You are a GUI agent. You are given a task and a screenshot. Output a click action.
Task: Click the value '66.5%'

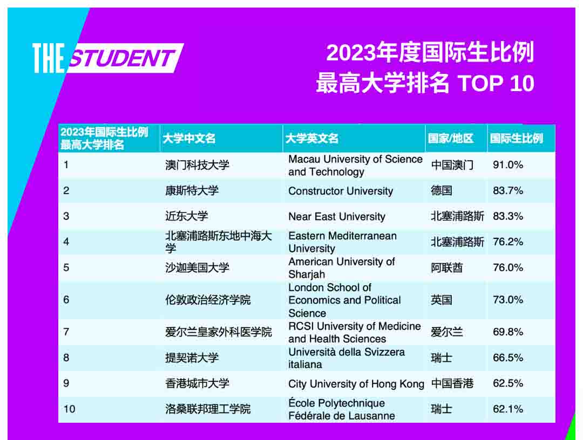pos(508,358)
